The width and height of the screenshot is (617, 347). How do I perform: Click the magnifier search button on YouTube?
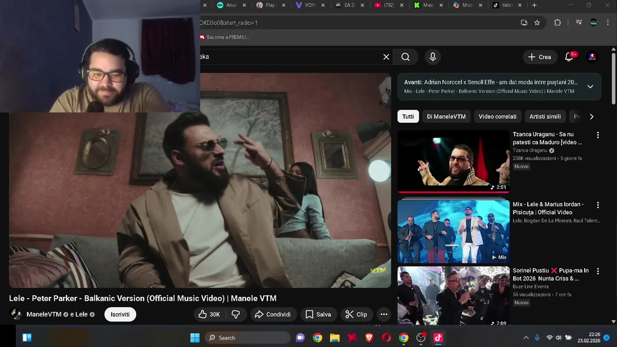pyautogui.click(x=405, y=57)
